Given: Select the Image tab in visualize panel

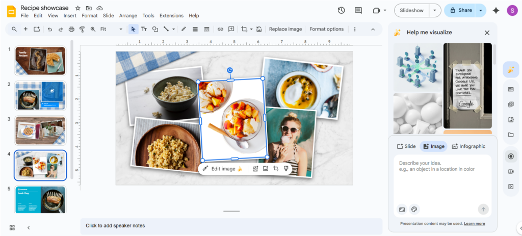Looking at the screenshot, I should point(433,146).
